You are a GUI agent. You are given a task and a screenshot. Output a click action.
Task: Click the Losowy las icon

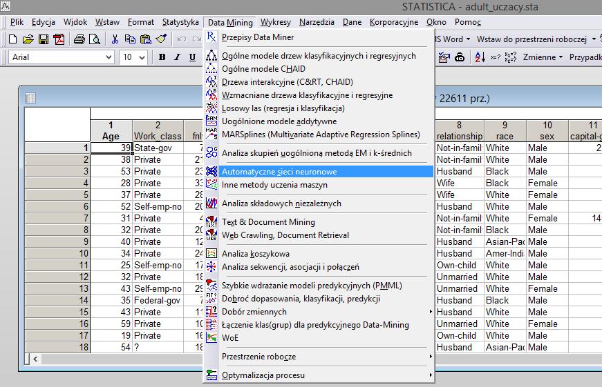click(x=211, y=108)
